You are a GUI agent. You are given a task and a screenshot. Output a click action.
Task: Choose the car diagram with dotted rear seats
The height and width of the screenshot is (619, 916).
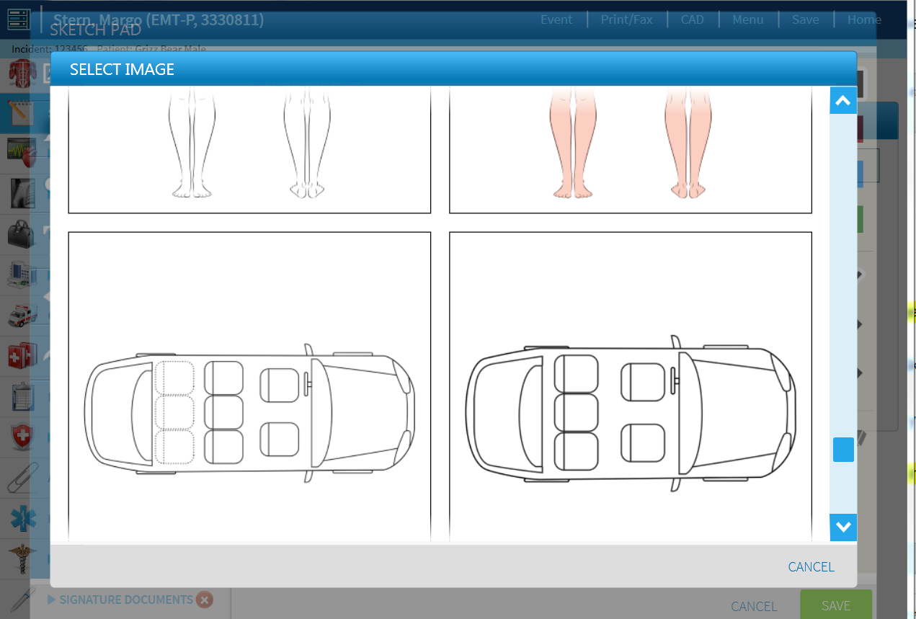(x=249, y=386)
